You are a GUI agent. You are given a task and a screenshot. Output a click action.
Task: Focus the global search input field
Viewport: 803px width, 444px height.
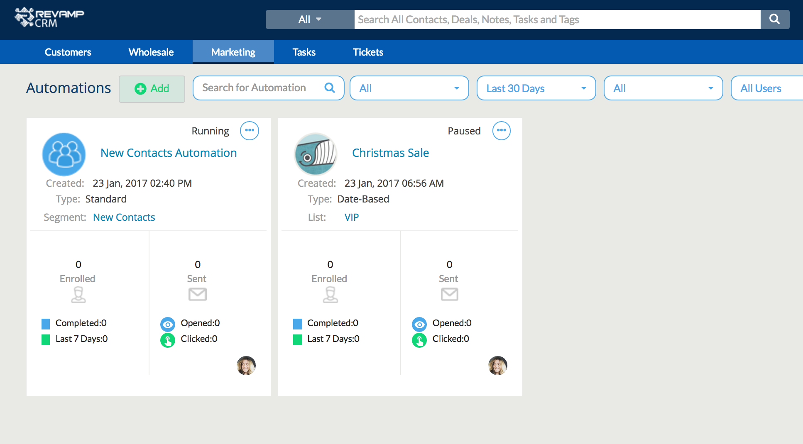pos(558,20)
